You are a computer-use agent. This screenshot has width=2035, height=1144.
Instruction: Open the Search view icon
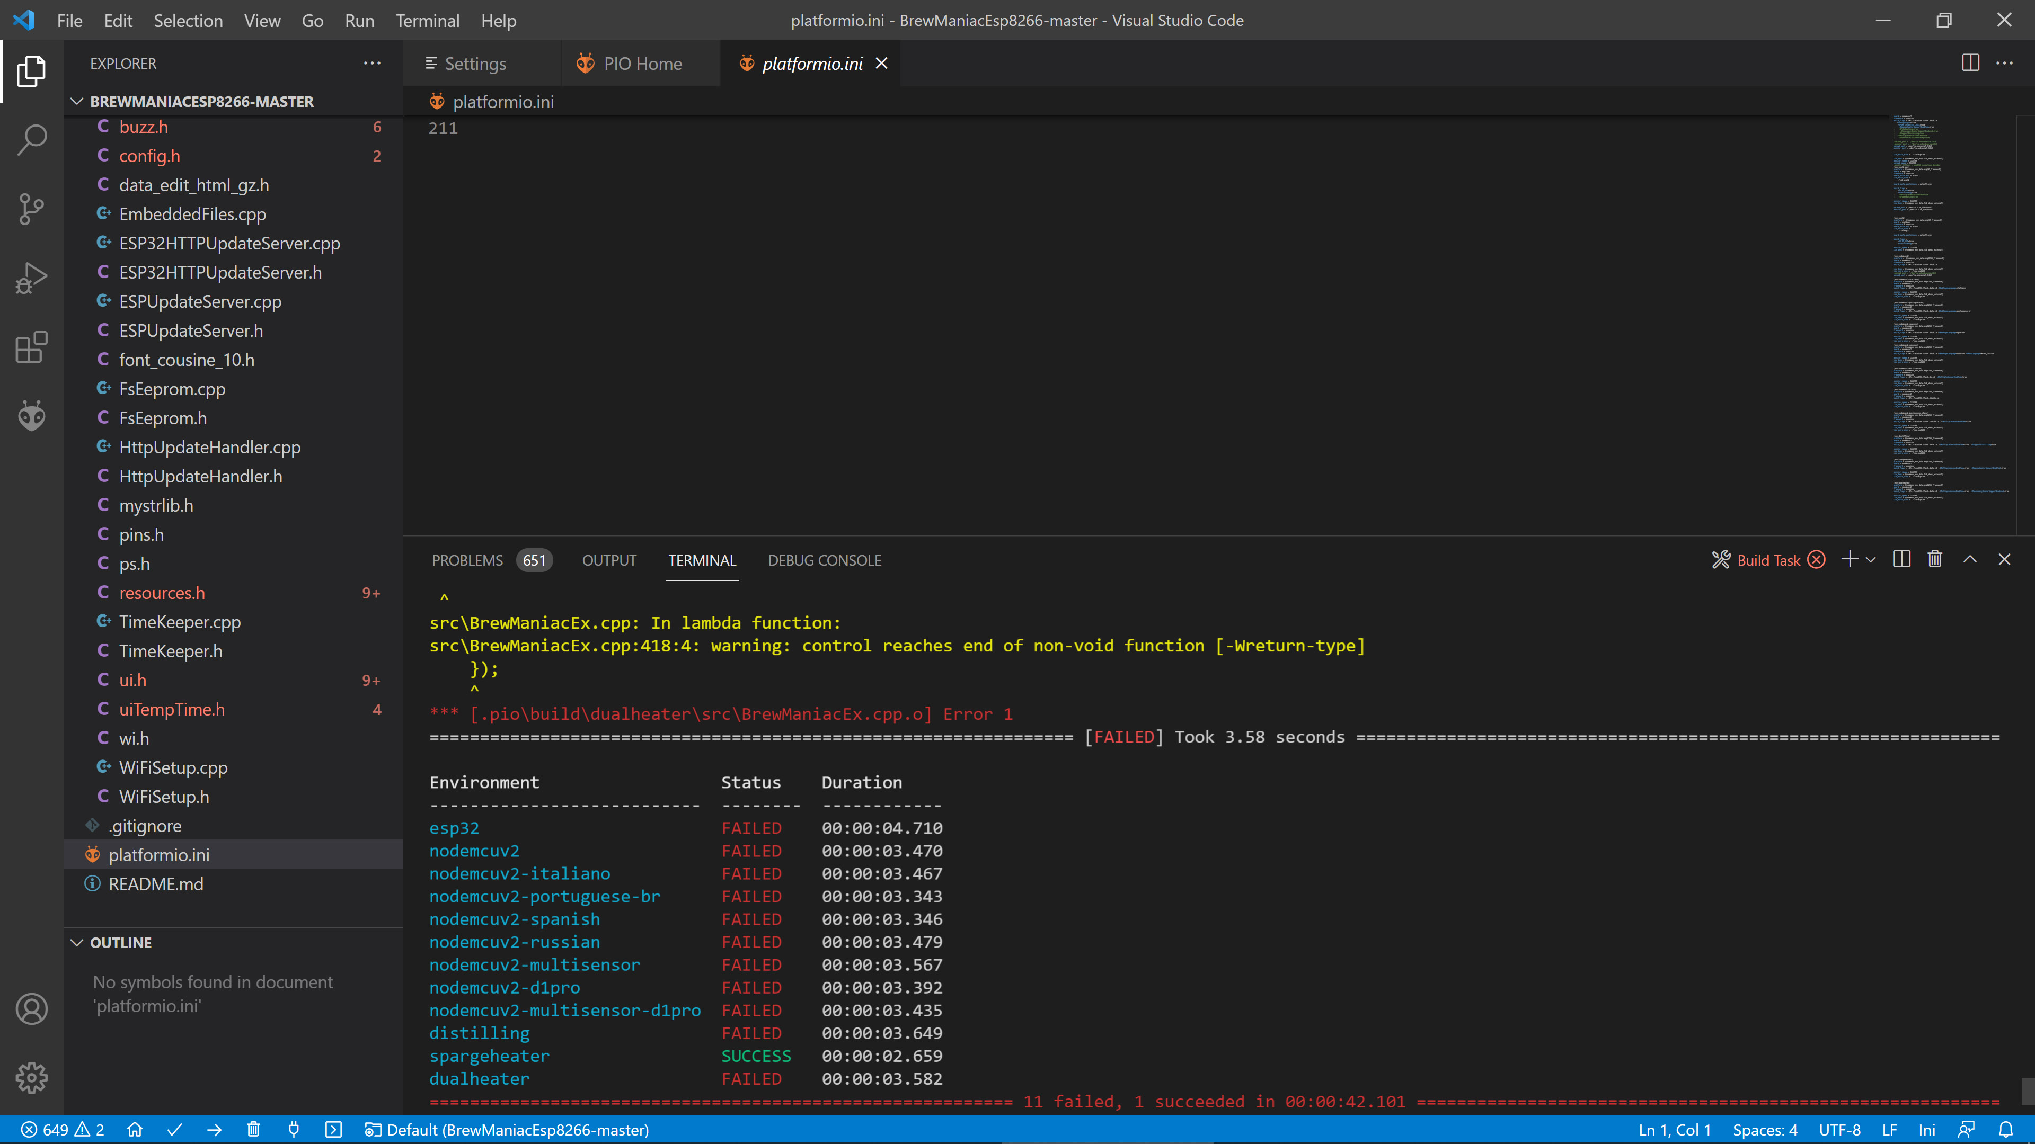point(32,140)
